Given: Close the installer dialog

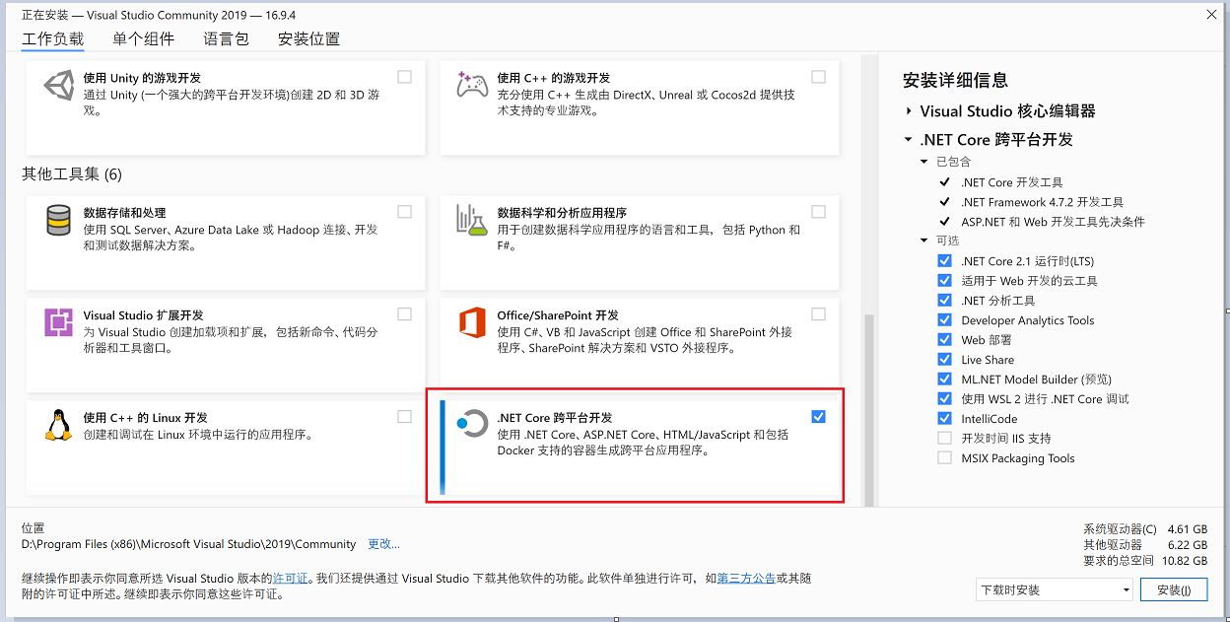Looking at the screenshot, I should coord(1211,16).
